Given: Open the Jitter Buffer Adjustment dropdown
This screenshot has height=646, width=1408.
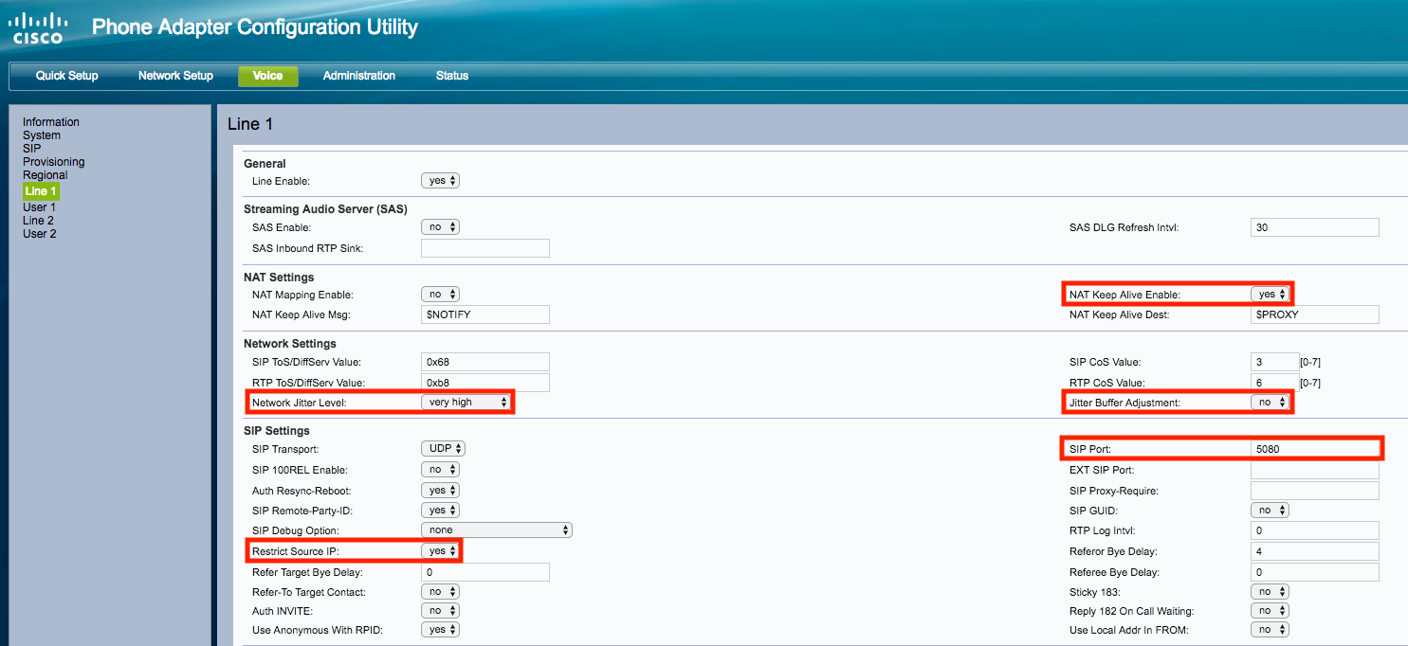Looking at the screenshot, I should (x=1270, y=403).
